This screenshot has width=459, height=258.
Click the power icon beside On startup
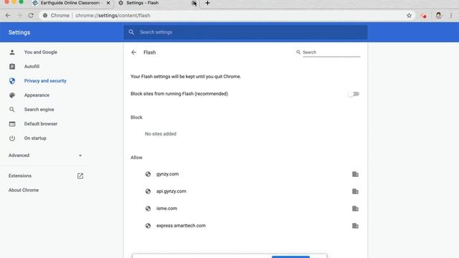pyautogui.click(x=12, y=138)
